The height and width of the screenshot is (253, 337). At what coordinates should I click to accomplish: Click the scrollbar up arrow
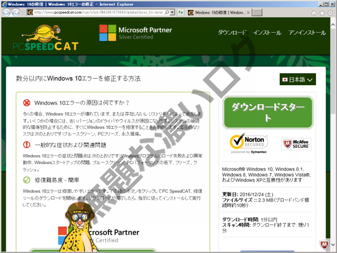[x=333, y=25]
